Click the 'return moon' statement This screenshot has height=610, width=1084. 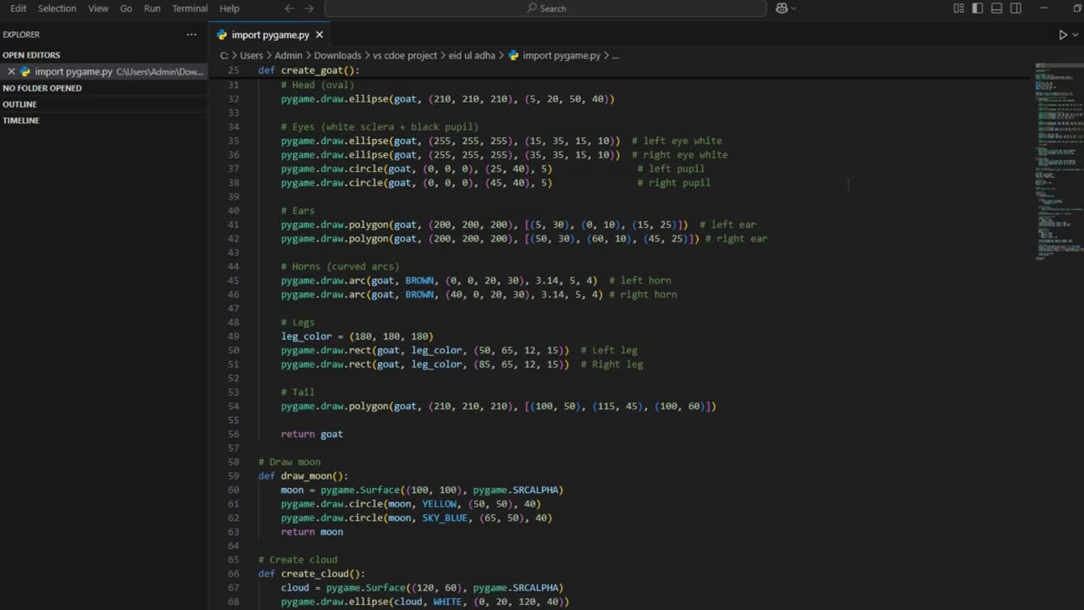click(312, 532)
